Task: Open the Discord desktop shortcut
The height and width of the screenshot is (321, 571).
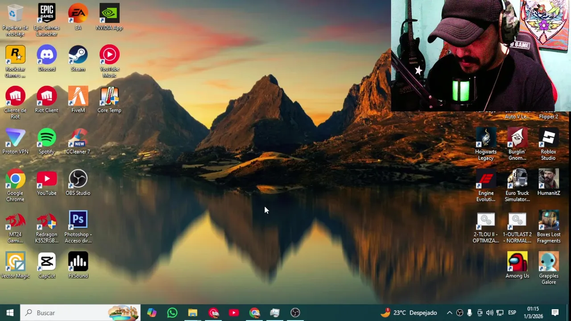Action: pyautogui.click(x=47, y=59)
